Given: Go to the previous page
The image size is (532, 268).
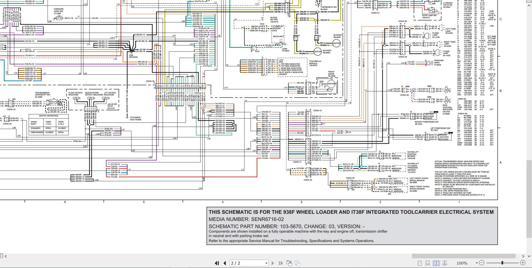Looking at the screenshot, I should pos(225,263).
